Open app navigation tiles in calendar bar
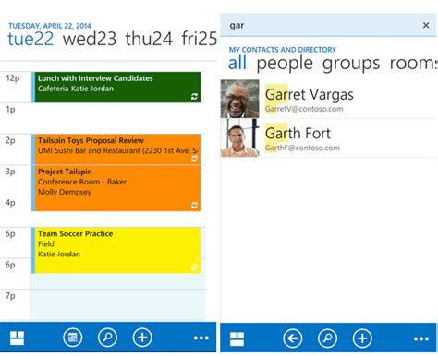The height and width of the screenshot is (356, 438). 17,338
